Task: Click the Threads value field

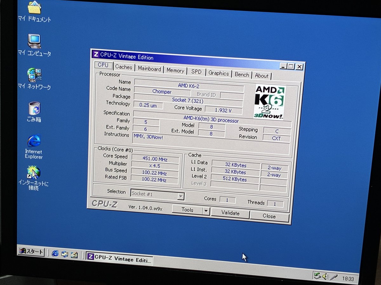Action: tap(275, 204)
